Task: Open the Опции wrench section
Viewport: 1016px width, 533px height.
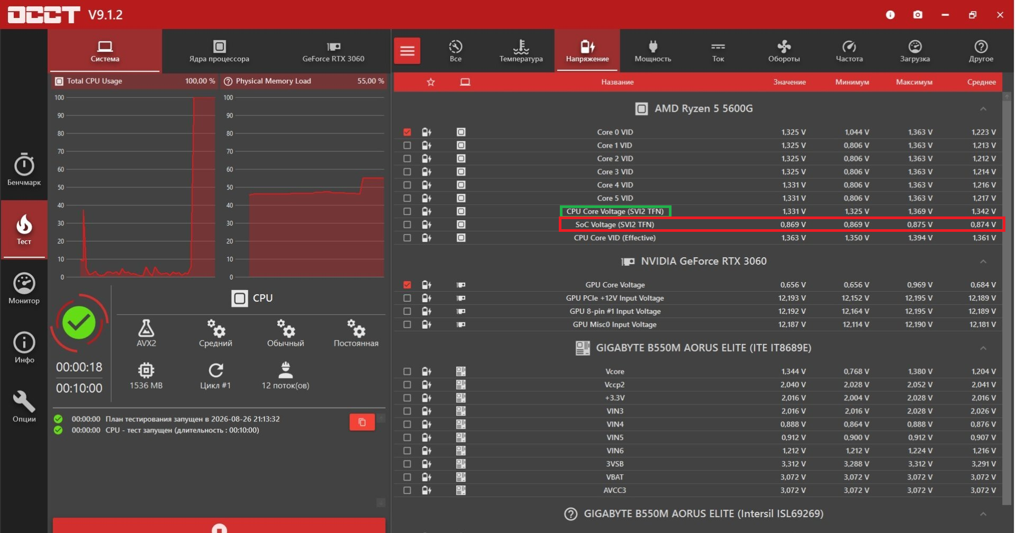Action: (24, 406)
